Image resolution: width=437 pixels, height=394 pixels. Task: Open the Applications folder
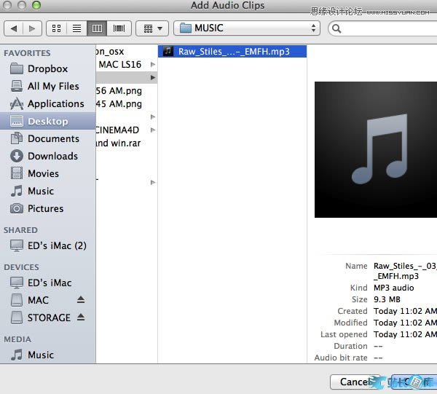(x=55, y=103)
